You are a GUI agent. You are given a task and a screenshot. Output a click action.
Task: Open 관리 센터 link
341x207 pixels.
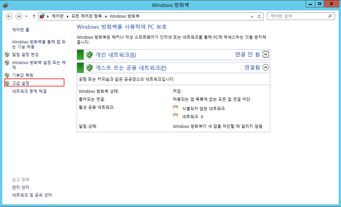click(x=21, y=187)
